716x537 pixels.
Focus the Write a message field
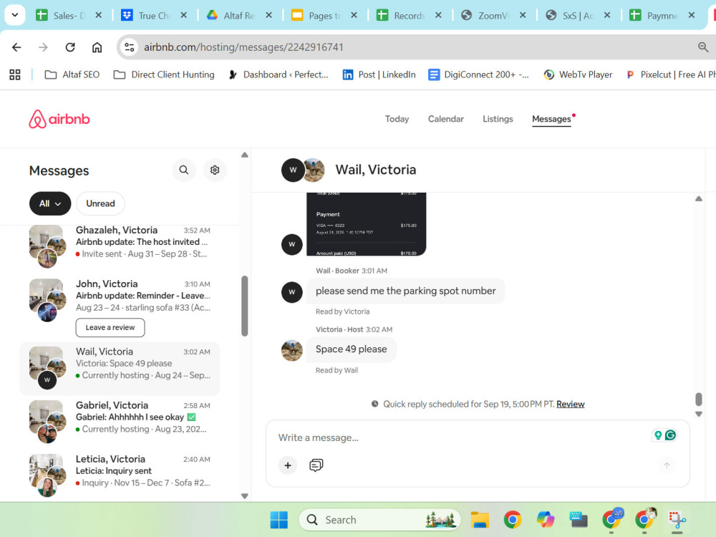point(461,437)
